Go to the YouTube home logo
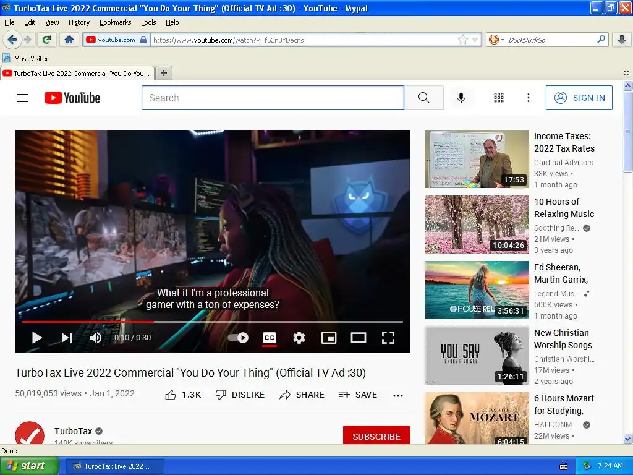This screenshot has height=475, width=633. point(72,98)
